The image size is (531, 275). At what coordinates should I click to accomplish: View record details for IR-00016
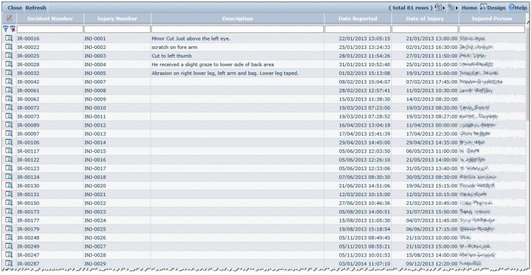click(9, 38)
